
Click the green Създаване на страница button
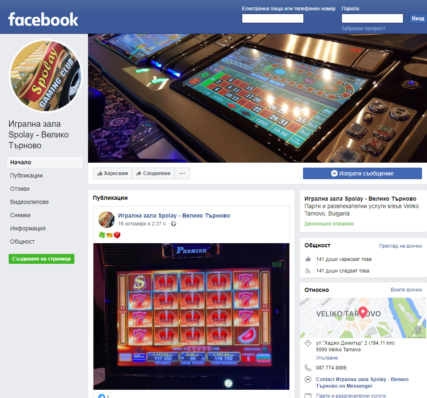(x=41, y=259)
